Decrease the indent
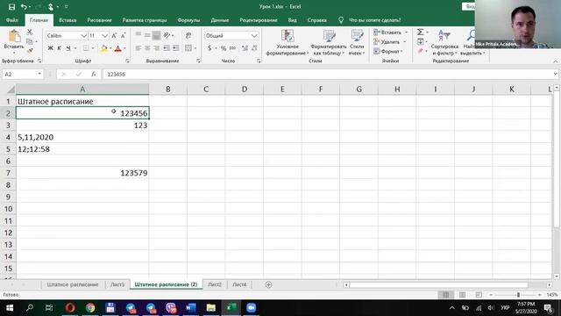This screenshot has height=316, width=561. tap(167, 48)
